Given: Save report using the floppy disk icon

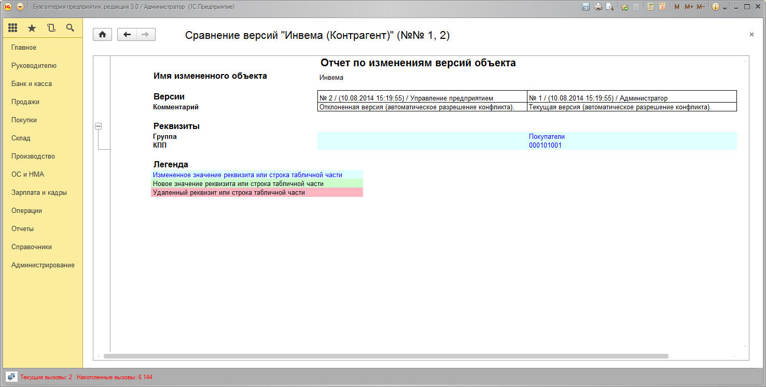Looking at the screenshot, I should tap(586, 7).
